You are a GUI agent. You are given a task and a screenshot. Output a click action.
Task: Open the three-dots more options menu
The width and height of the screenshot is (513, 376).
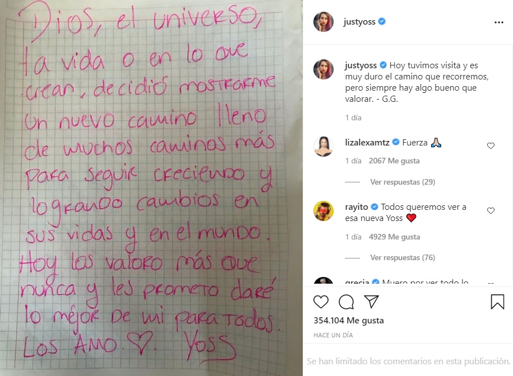tap(498, 22)
